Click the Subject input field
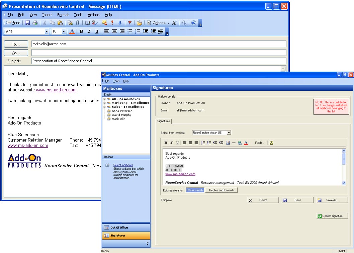 pyautogui.click(x=159, y=61)
